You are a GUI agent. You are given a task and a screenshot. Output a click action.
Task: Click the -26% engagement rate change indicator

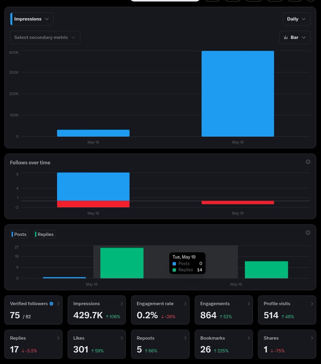tap(168, 316)
